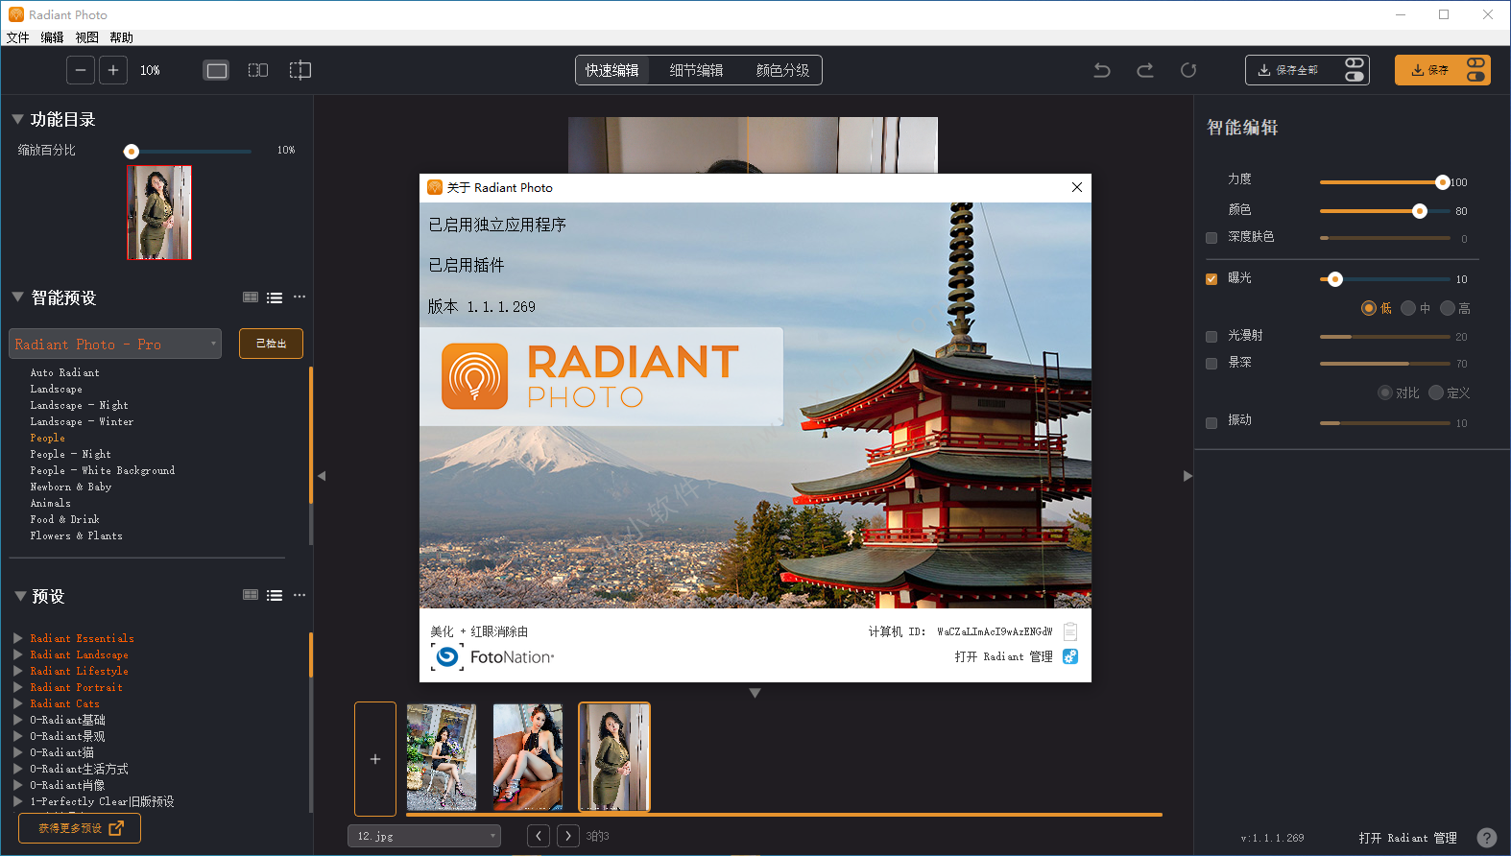Click the zoom in plus button

point(113,70)
